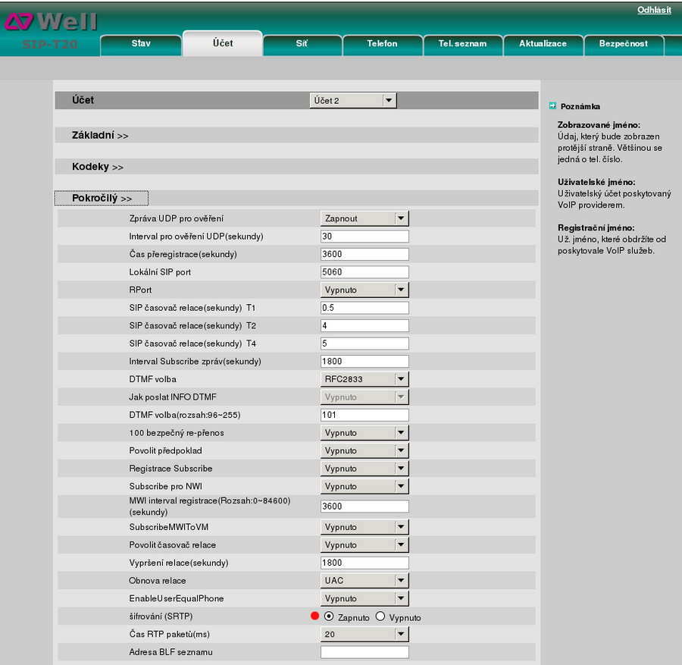Open the Tel. seznam tab
Screen dimensions: 682x665
[462, 44]
